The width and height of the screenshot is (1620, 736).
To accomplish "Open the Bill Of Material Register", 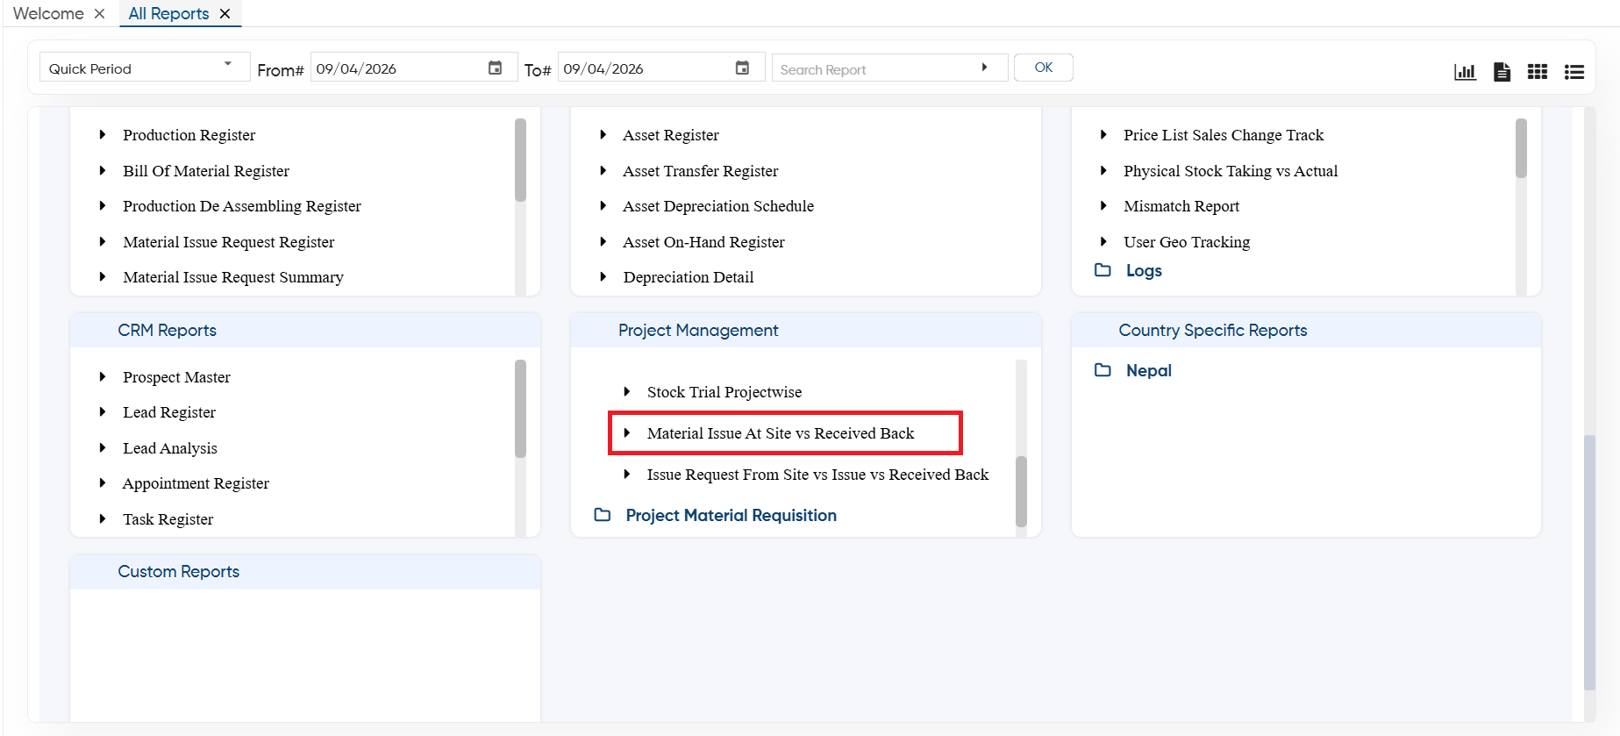I will pyautogui.click(x=206, y=171).
